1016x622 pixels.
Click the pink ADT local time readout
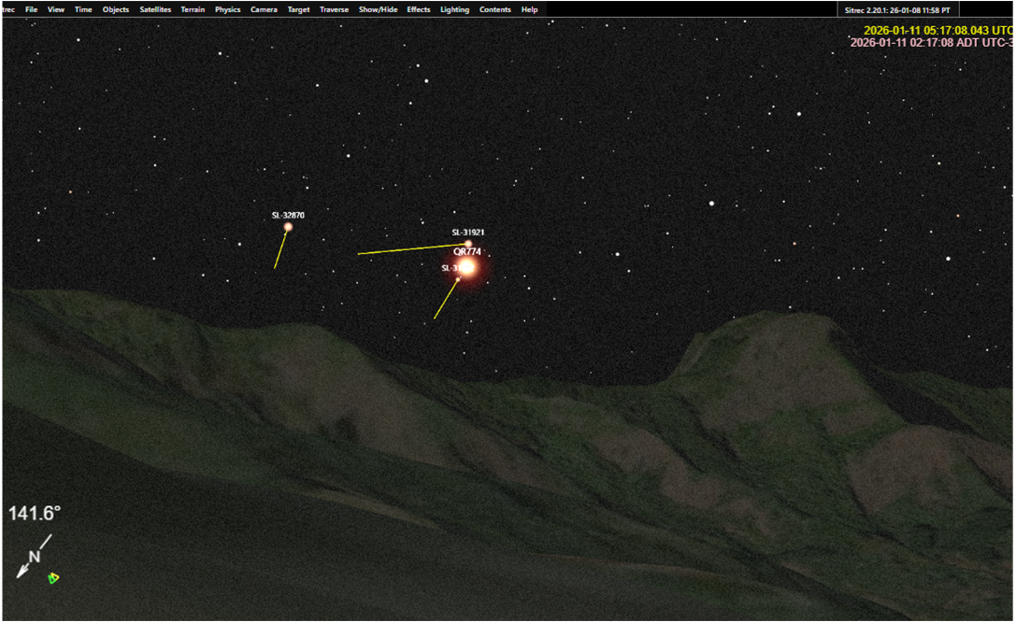(931, 43)
